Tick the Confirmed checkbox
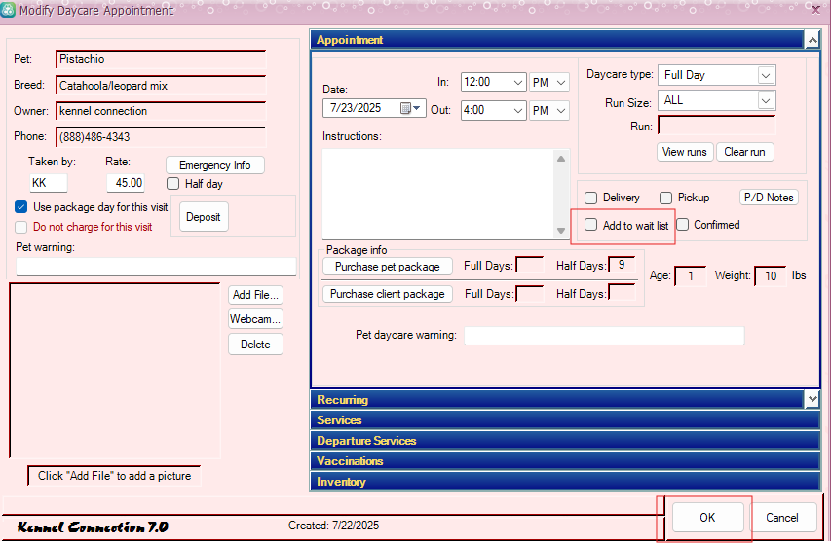The height and width of the screenshot is (544, 831). (683, 225)
